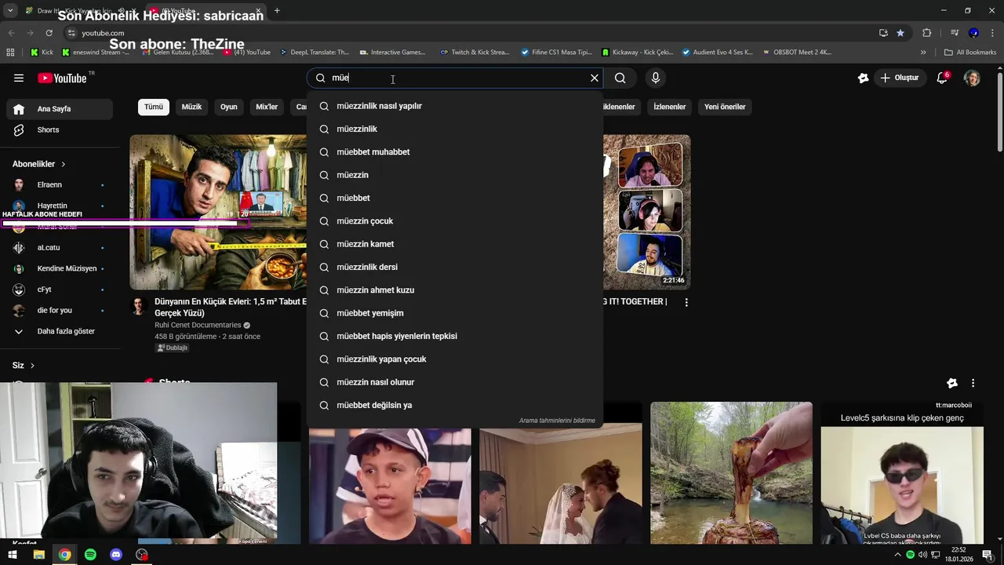Viewport: 1004px width, 565px height.
Task: Choose suggestion müebbet hapis yiyenlerin tepkisi
Action: (x=455, y=336)
